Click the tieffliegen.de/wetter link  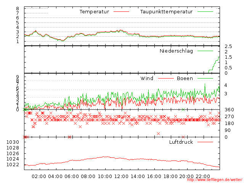click(x=215, y=180)
